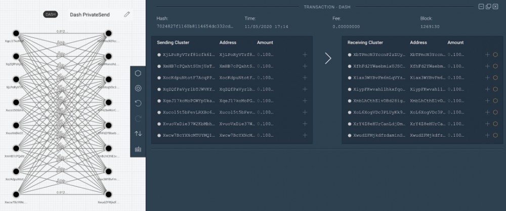The width and height of the screenshot is (506, 211).
Task: Click orange hexagon for XfhFd2YWaebm row
Action: click(495, 66)
